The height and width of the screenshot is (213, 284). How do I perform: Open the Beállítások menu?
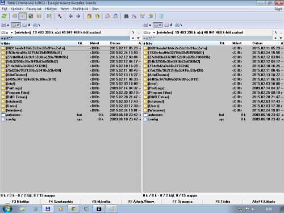click(80, 9)
